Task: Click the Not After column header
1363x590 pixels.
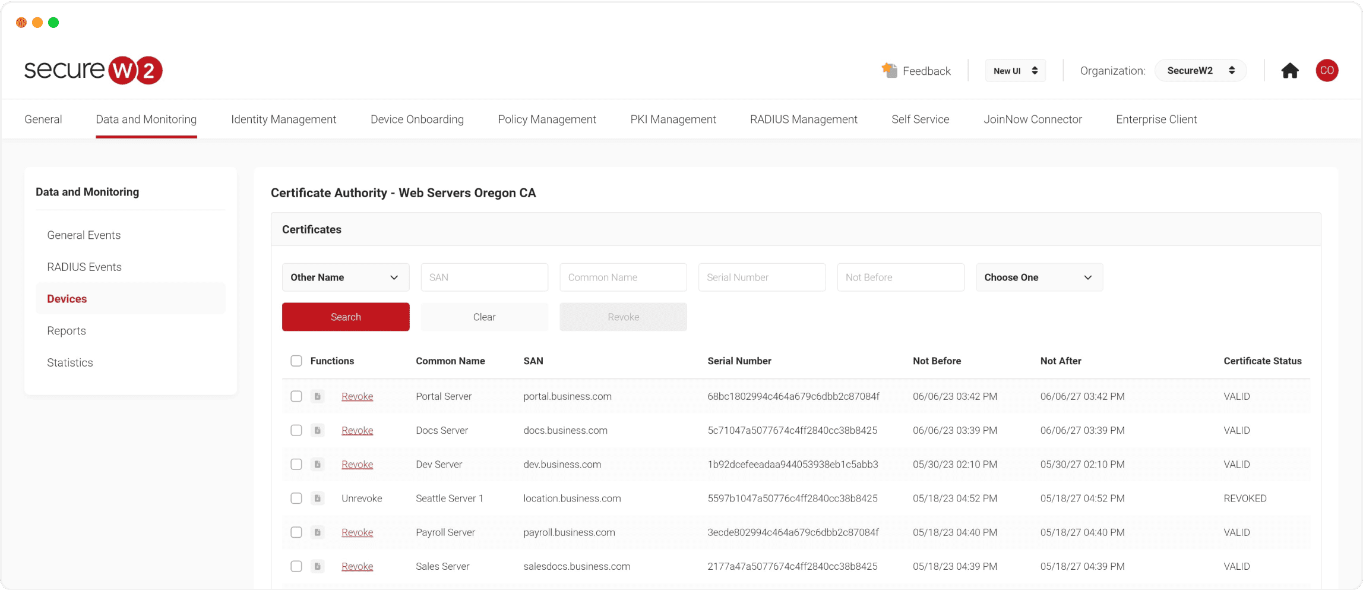Action: click(1061, 361)
